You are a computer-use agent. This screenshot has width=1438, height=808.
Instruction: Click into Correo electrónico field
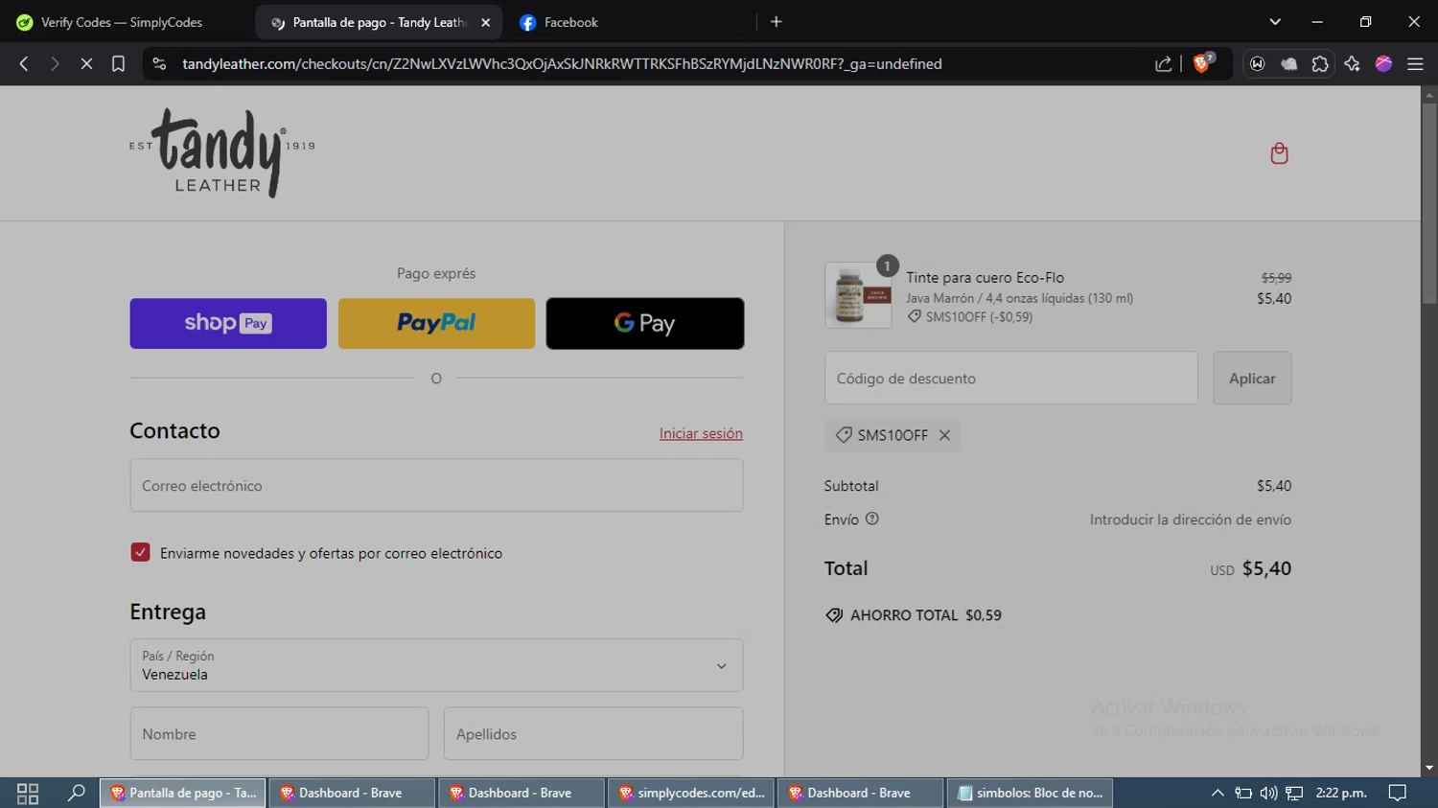tap(436, 485)
